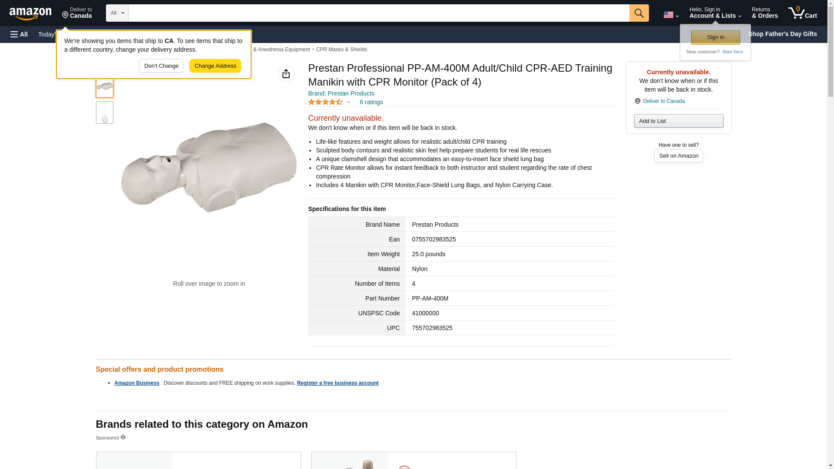This screenshot has width=834, height=469.
Task: Click the star rating icons
Action: coord(325,102)
